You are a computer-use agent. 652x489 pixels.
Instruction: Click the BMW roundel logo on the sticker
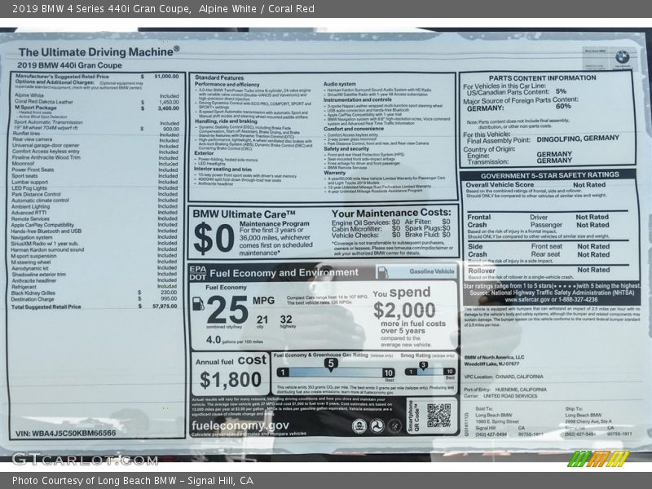tap(622, 57)
